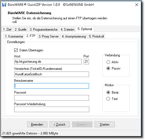Switch to the 3. Proxy Server sub-tab
145x140 pixels.
(49, 36)
